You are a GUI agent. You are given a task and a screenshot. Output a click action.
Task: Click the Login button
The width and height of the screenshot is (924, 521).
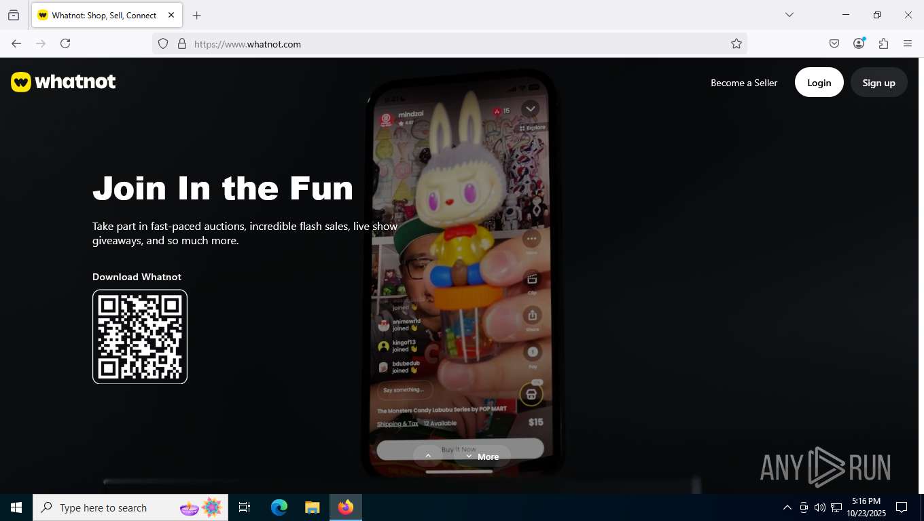tap(819, 82)
